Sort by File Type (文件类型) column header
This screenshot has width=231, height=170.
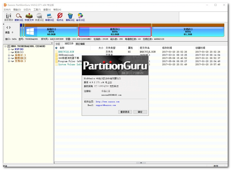pos(115,48)
